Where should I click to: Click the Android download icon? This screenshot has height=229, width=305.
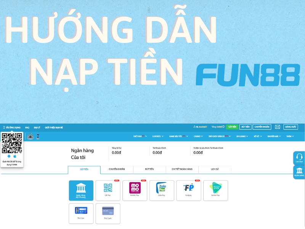point(9,156)
